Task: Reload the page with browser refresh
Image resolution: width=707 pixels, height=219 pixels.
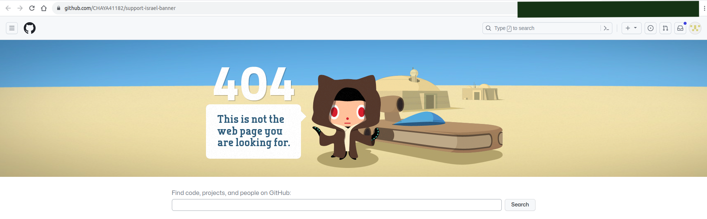Action: (32, 8)
